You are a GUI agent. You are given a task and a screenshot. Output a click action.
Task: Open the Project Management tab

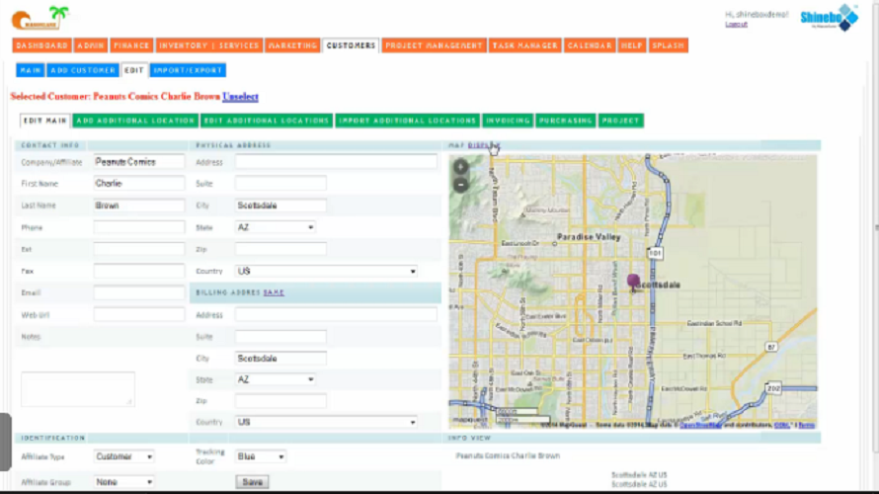[x=434, y=45]
